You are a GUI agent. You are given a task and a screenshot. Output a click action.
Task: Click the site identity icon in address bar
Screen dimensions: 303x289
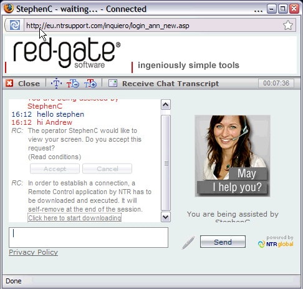(15, 25)
